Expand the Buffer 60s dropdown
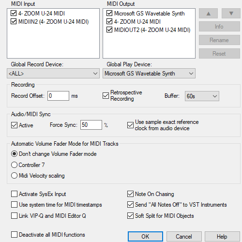 [202, 96]
